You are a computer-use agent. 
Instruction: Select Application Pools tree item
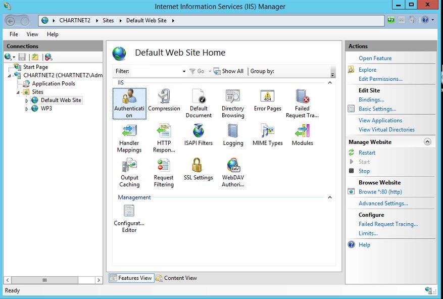click(x=54, y=84)
